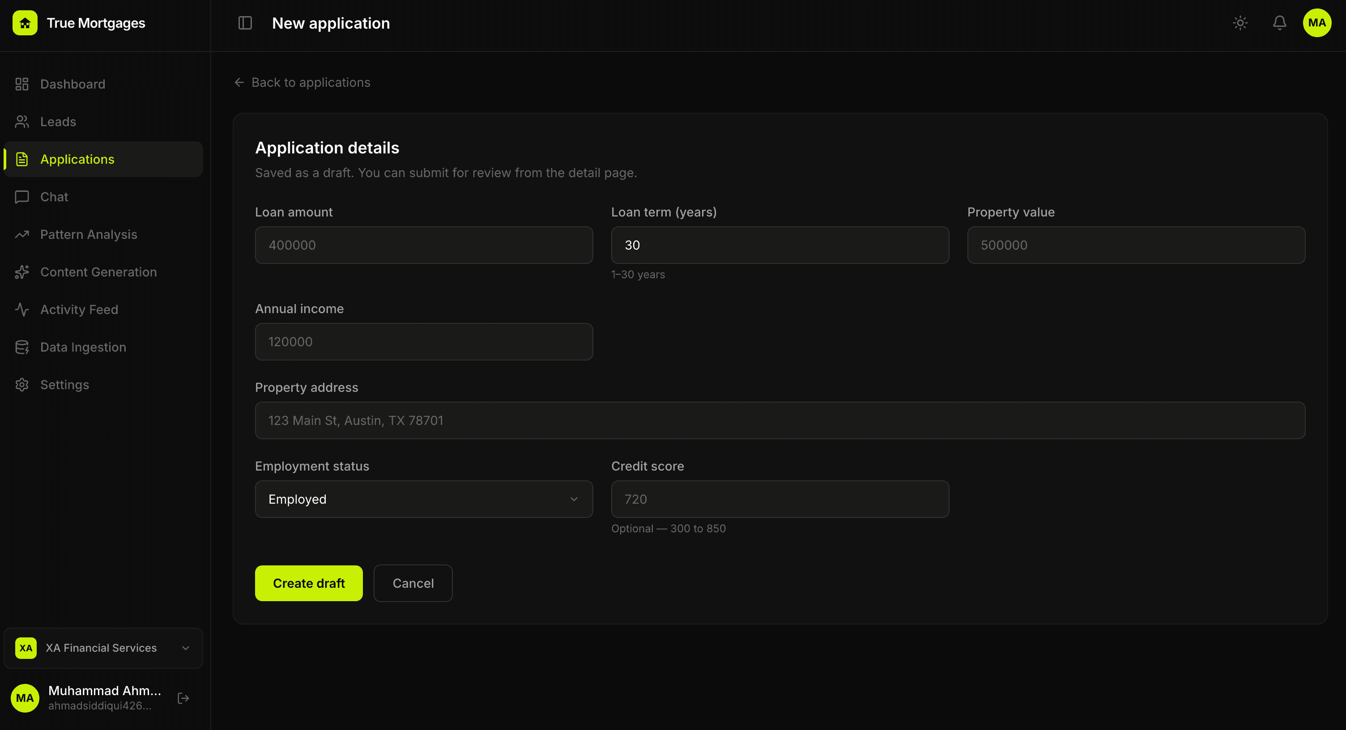Open the Dashboard menu item
Screen dimensions: 1346x730
[x=103, y=84]
